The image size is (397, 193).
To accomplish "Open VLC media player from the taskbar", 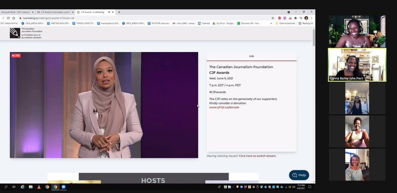I will (39, 187).
